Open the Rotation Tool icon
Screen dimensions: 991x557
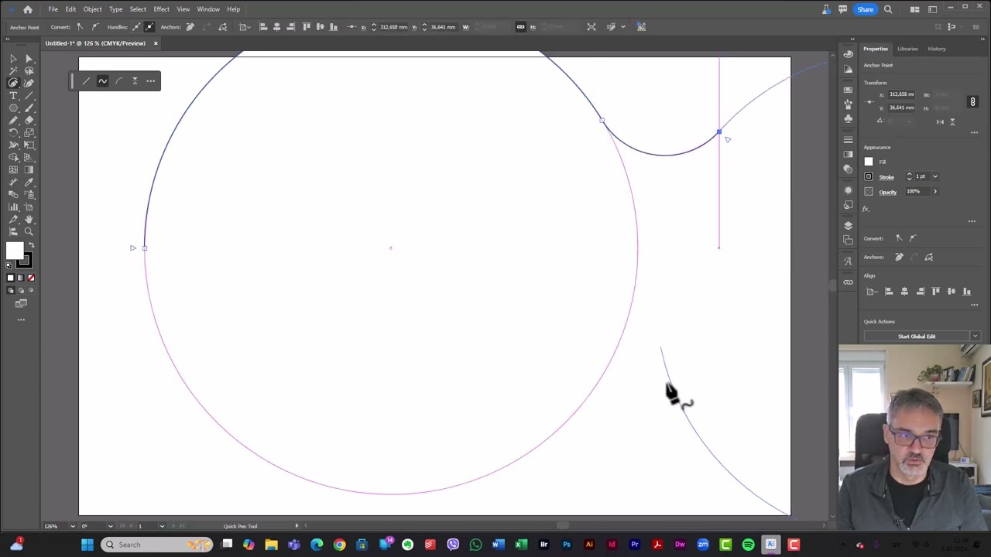point(14,132)
